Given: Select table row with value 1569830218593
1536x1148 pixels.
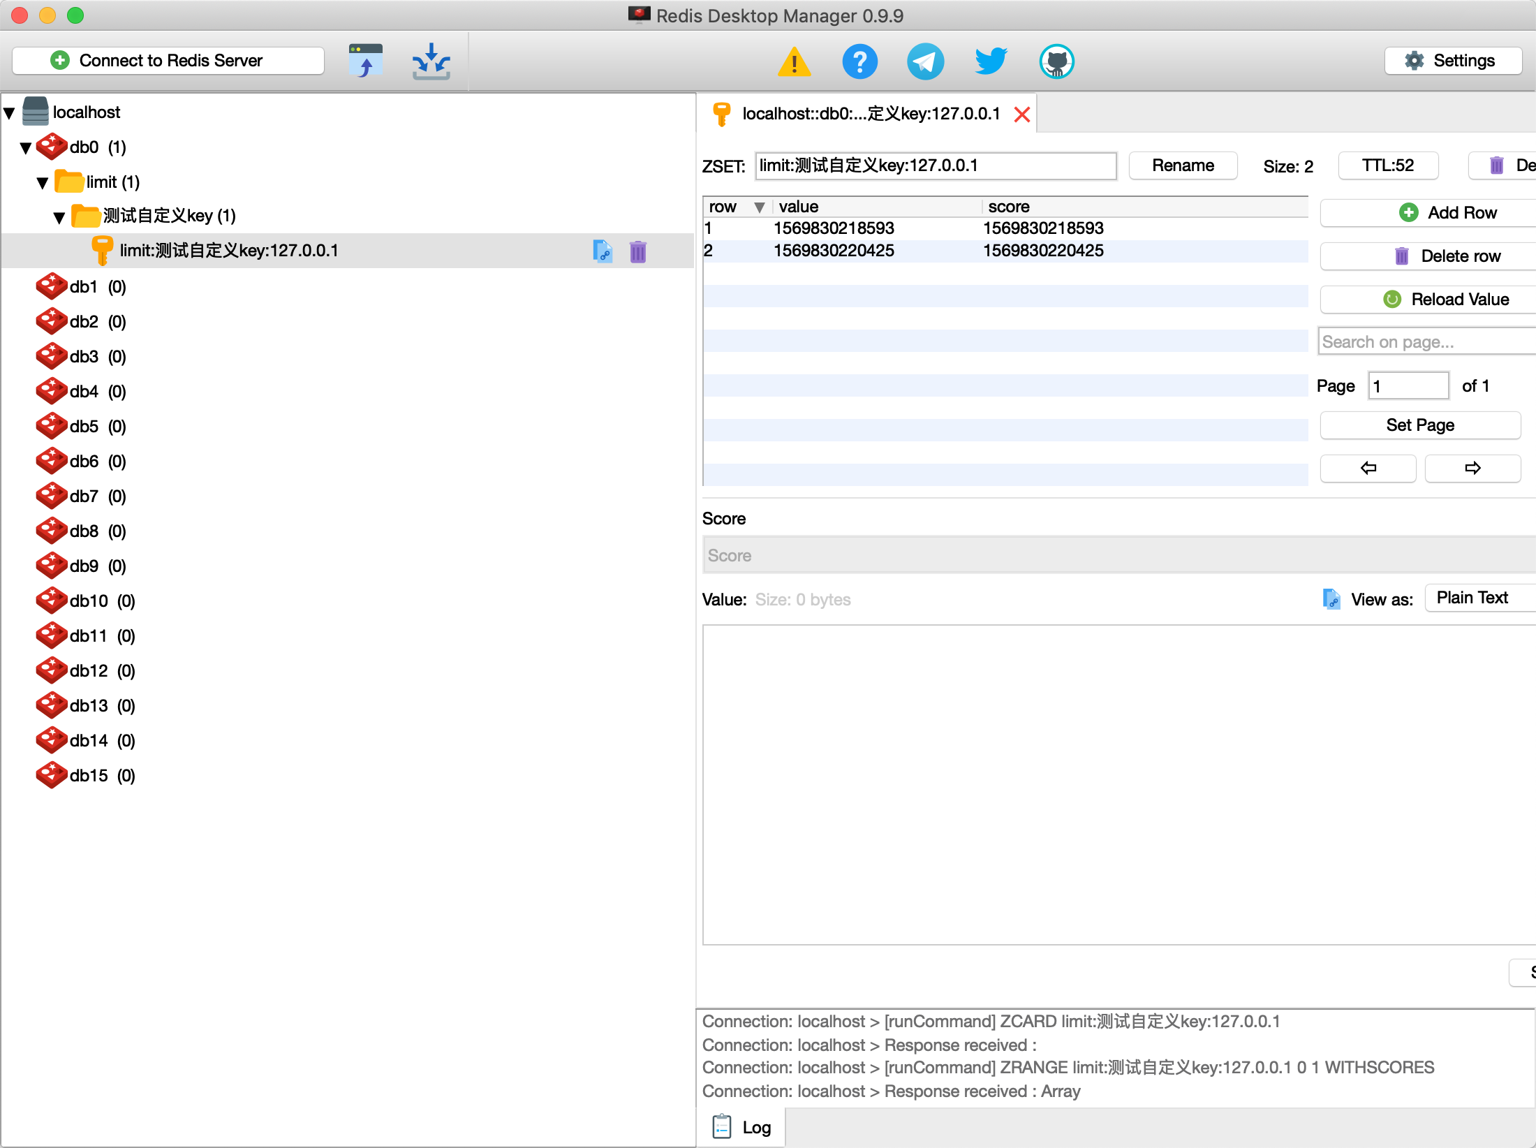Looking at the screenshot, I should coord(1005,228).
